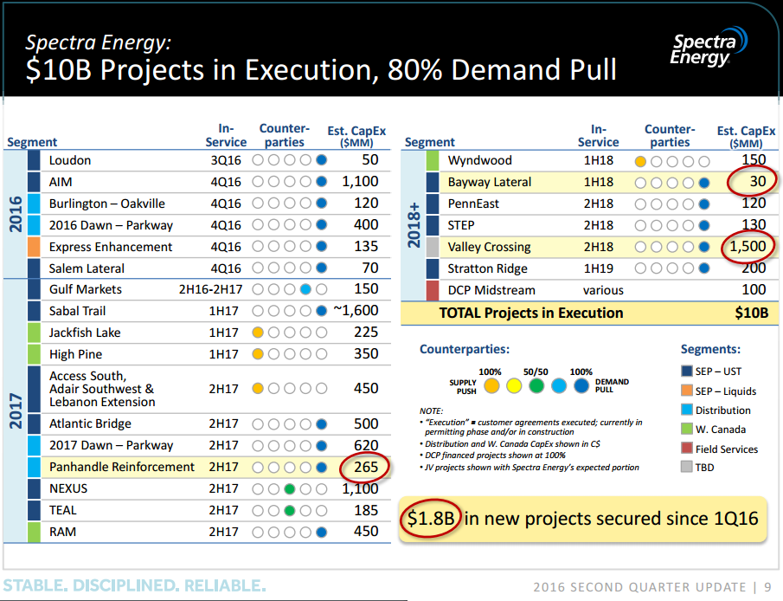Click the light blue circle in Gulf Markets row
The image size is (783, 601).
click(x=305, y=289)
